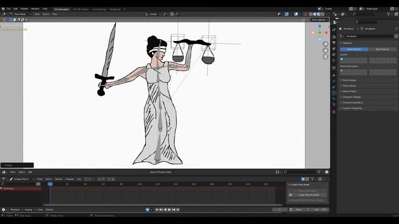Viewport: 399px width, 224px height.
Task: Toggle the camera view gizmo button
Action: (x=325, y=57)
